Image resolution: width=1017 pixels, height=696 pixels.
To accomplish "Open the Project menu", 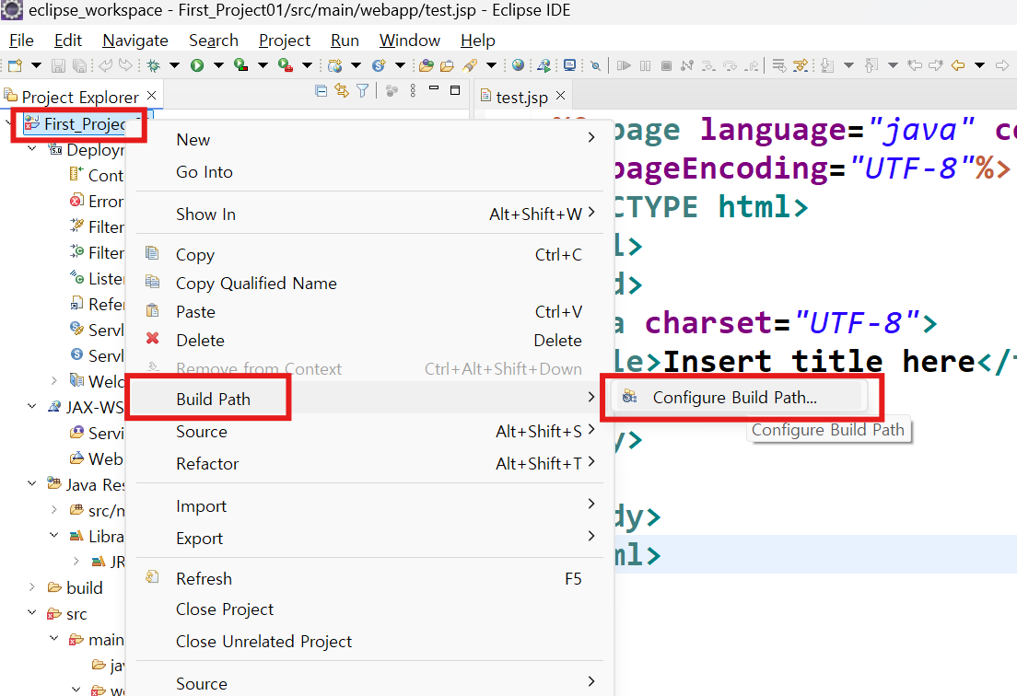I will [284, 41].
